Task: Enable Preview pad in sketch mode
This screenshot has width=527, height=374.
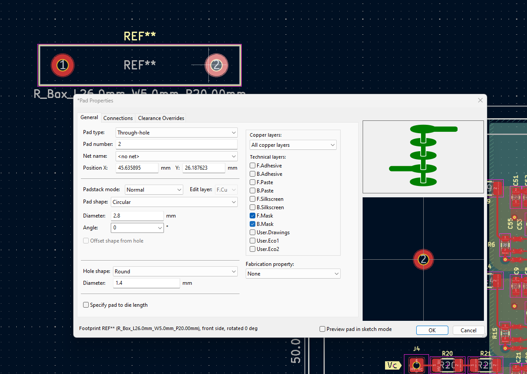Action: click(x=322, y=329)
